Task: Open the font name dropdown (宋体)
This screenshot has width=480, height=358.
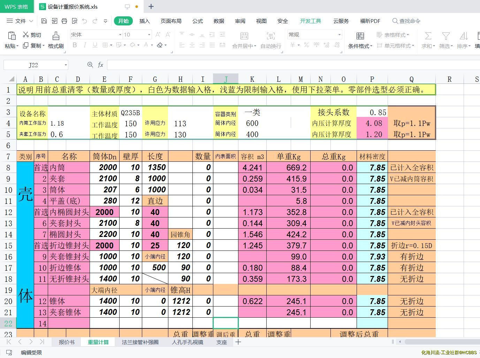Action: click(120, 35)
